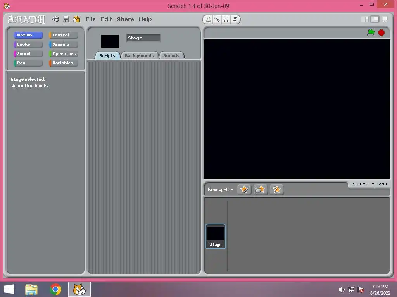Click the Scratch taskbar button
The width and height of the screenshot is (397, 297).
(x=79, y=289)
